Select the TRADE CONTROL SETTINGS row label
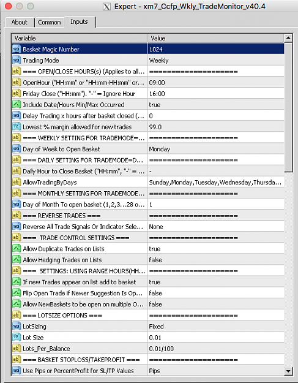 (x=76, y=238)
